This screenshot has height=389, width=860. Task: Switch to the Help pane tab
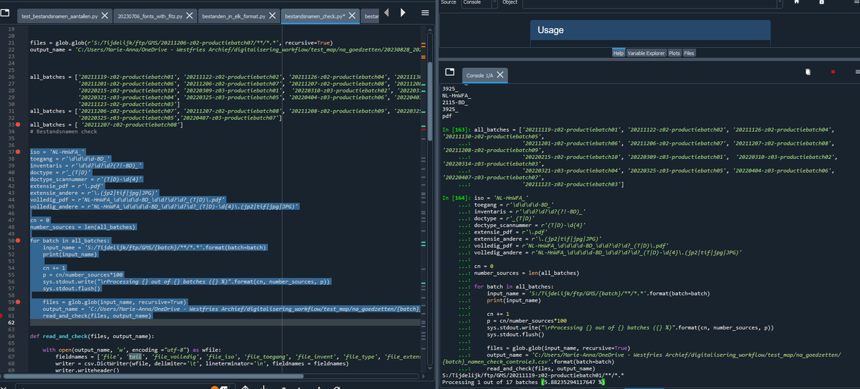[618, 53]
